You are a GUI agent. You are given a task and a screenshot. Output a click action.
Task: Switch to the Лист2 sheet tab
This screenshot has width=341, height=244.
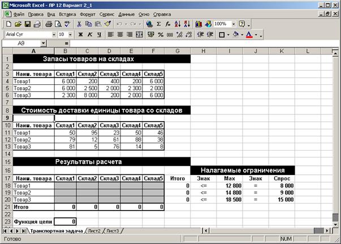94,231
